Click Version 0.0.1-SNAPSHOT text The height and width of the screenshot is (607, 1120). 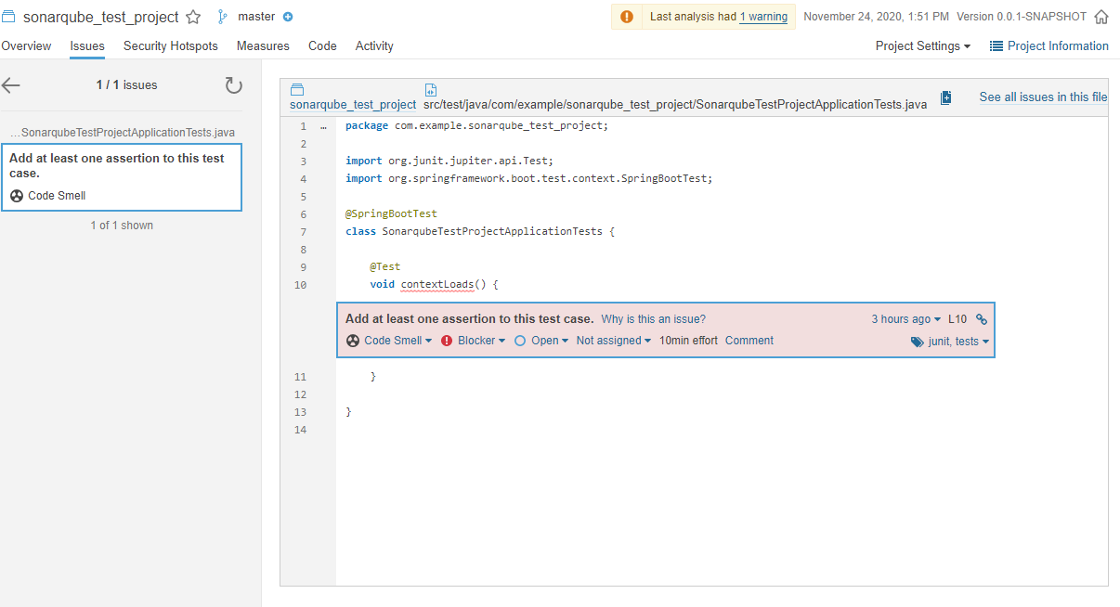[x=1022, y=17]
